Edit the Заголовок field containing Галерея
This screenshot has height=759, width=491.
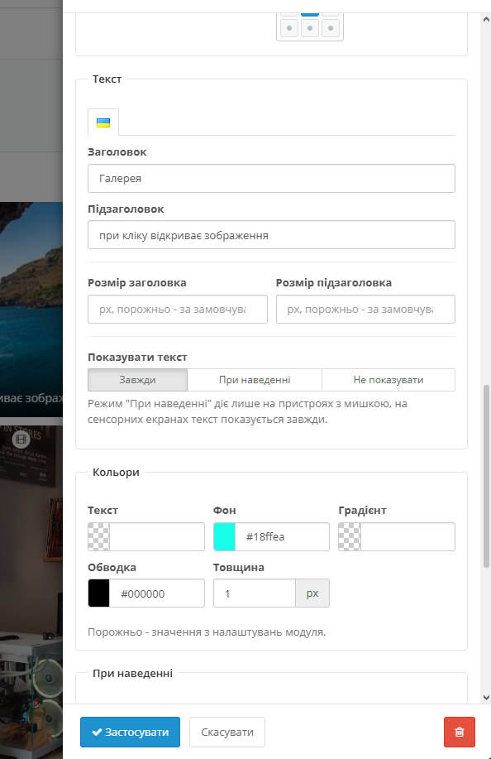271,179
